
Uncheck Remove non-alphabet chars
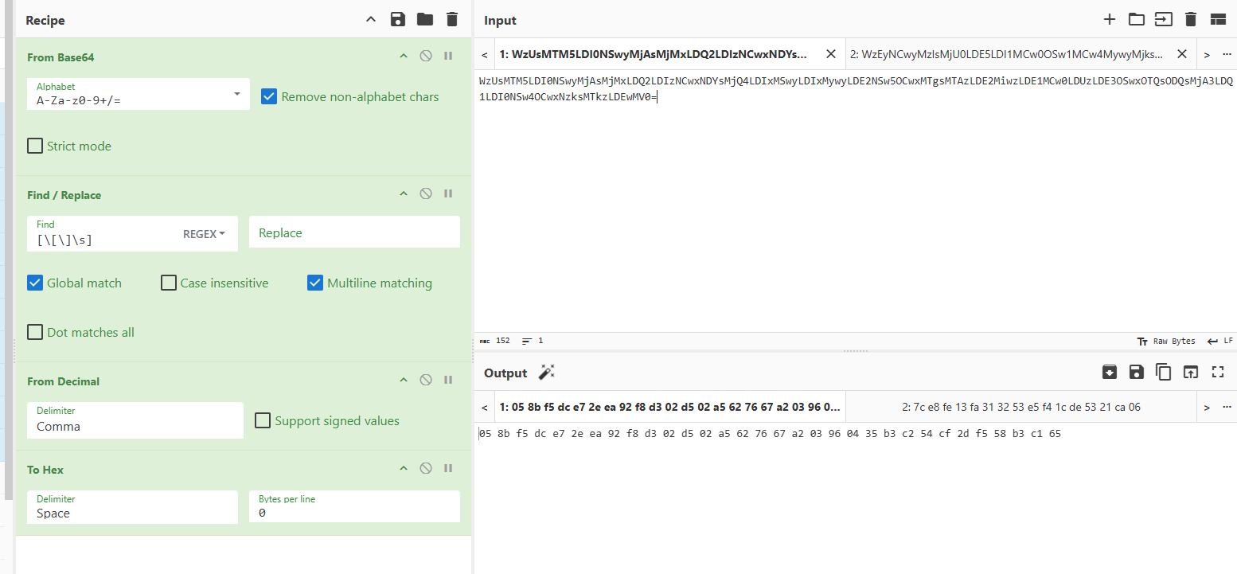pos(270,97)
